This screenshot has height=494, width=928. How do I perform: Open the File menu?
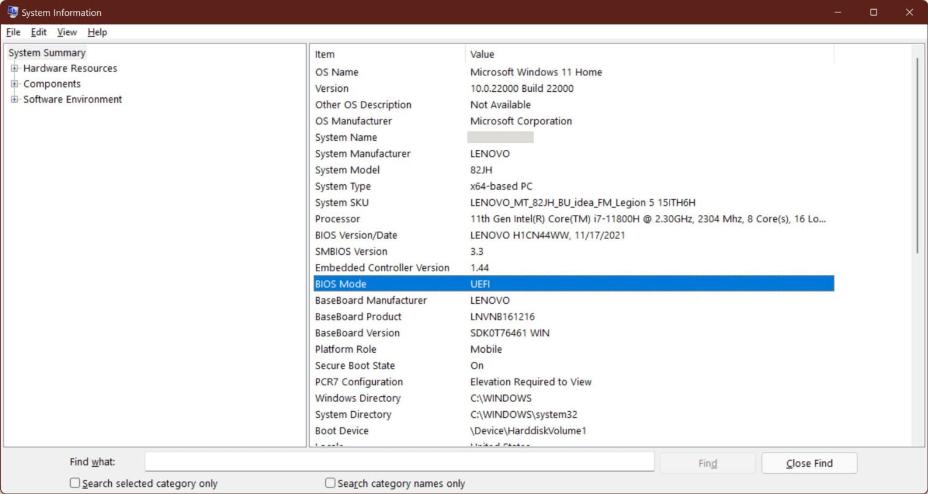pyautogui.click(x=12, y=32)
